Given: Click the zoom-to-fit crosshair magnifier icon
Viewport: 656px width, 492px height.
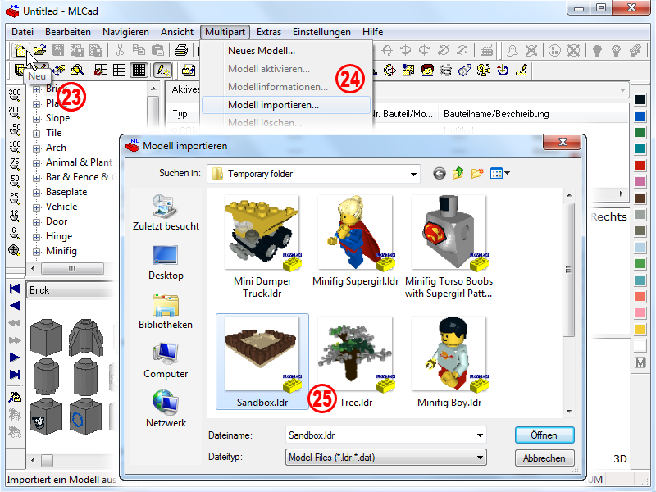Looking at the screenshot, I should [15, 250].
